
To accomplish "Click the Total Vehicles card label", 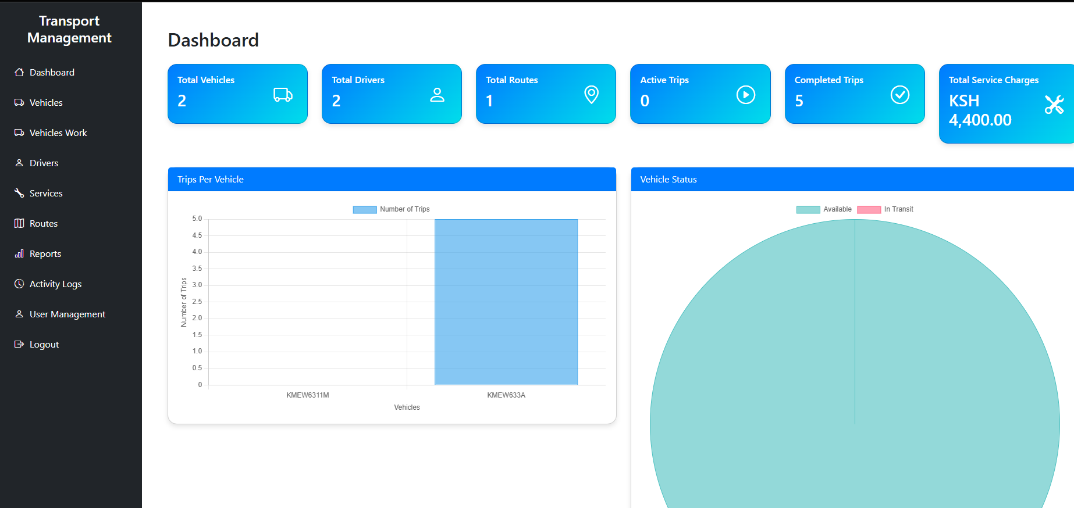I will point(206,80).
